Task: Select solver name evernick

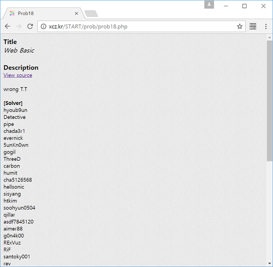Action: (x=13, y=138)
